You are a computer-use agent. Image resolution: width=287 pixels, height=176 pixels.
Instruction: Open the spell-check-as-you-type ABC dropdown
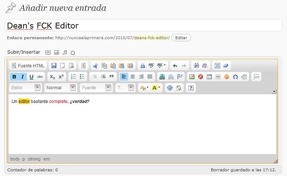(161, 66)
